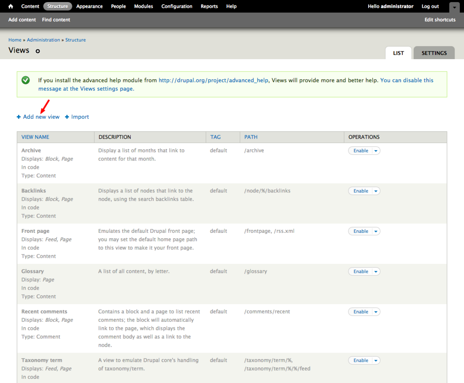
Task: Click the /node/%/backlinks path text
Action: [267, 191]
